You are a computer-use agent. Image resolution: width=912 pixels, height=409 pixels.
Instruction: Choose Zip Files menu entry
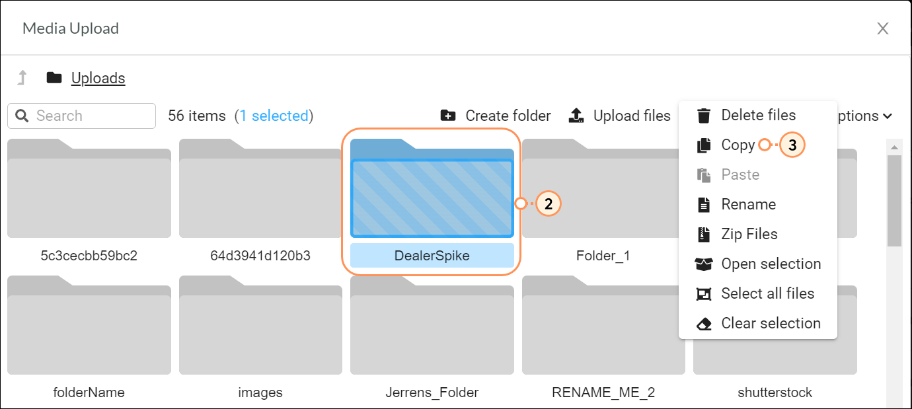(x=749, y=235)
